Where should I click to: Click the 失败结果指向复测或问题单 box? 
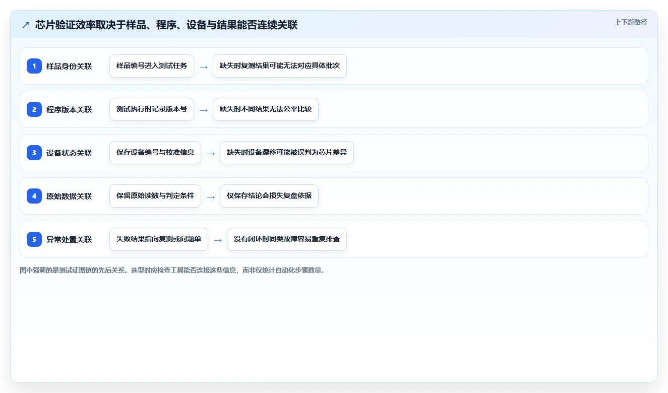click(159, 239)
